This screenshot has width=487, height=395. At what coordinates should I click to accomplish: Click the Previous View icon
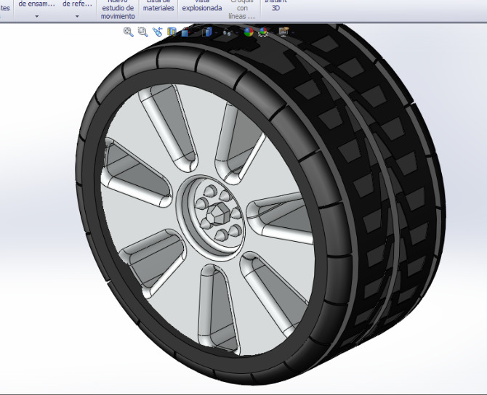[158, 32]
